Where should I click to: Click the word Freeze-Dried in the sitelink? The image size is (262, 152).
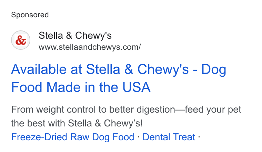(x=39, y=137)
